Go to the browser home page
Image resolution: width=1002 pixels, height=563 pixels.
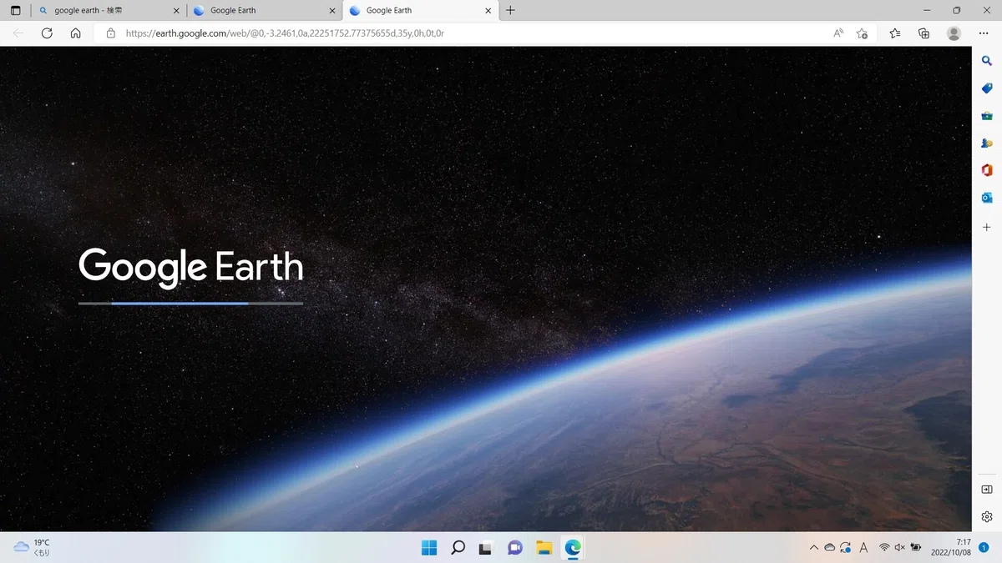75,33
